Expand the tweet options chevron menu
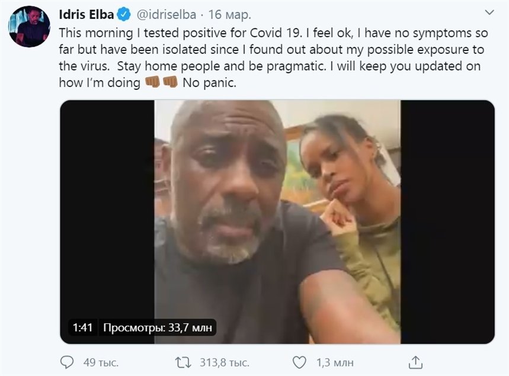 489,12
